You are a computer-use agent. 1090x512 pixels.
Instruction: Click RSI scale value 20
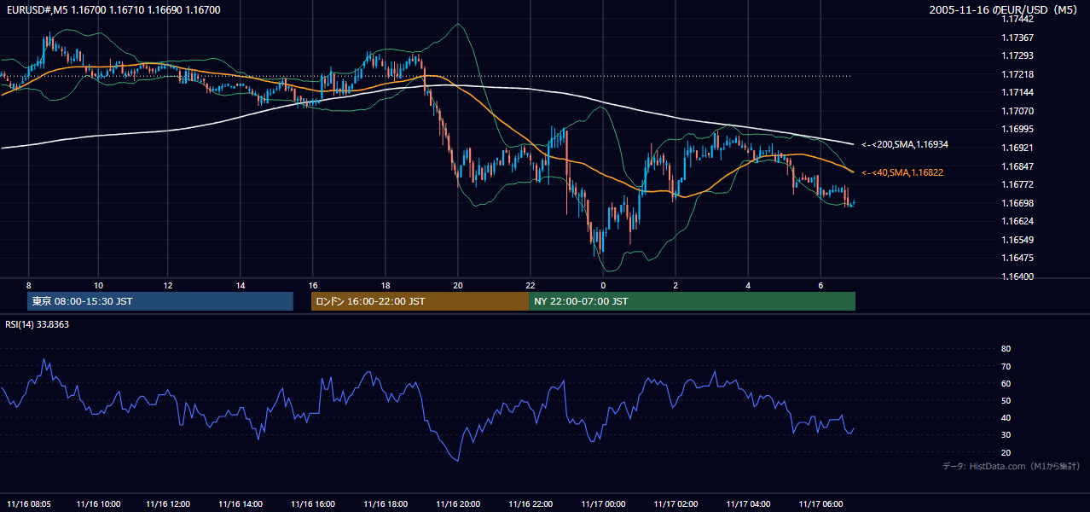(x=1006, y=452)
